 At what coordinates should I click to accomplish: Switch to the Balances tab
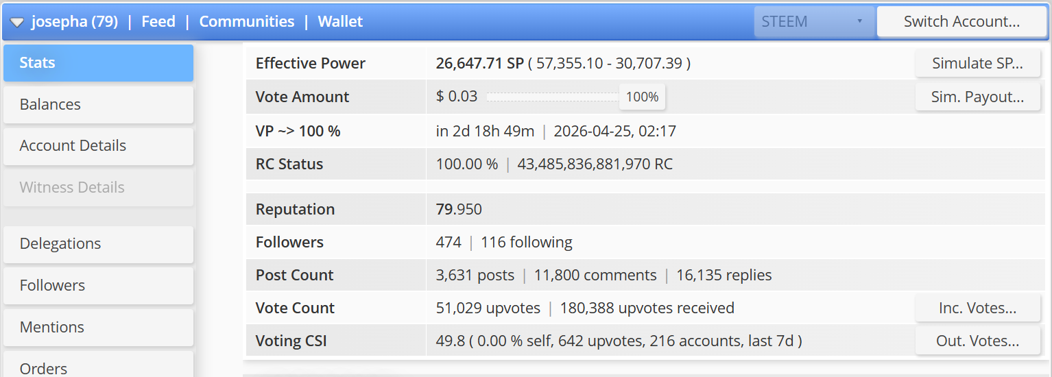point(98,104)
